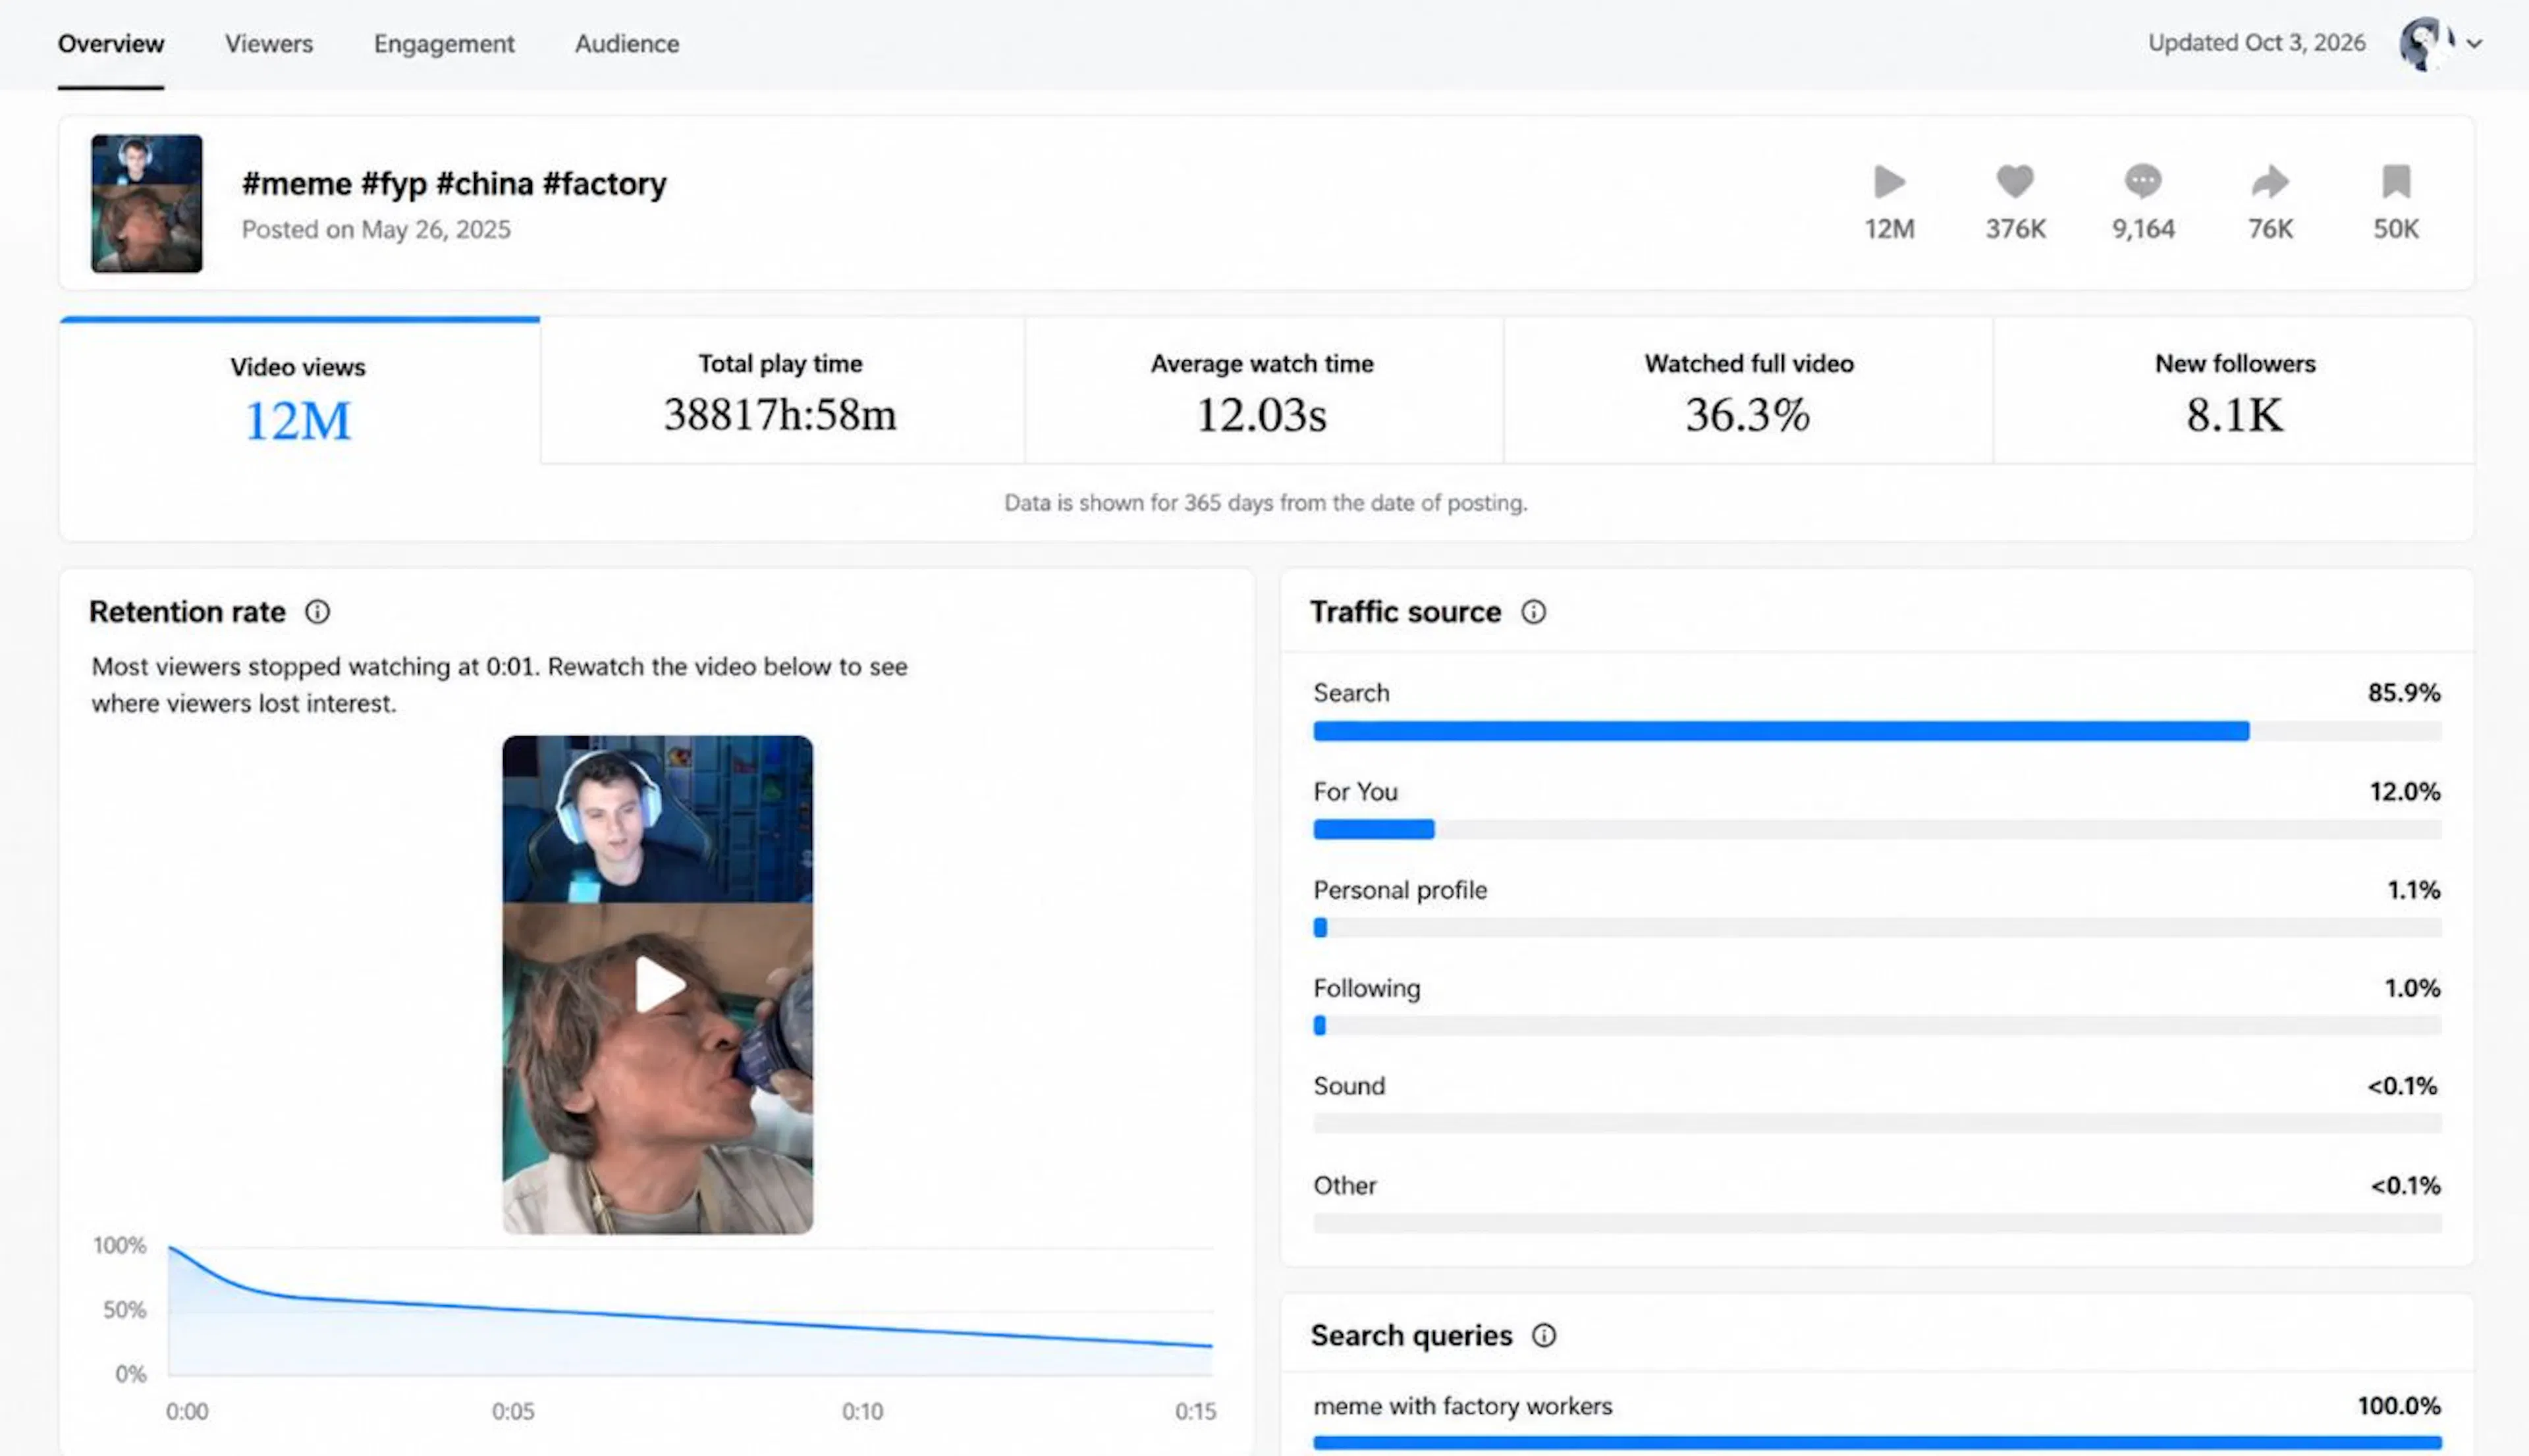
Task: Open info tooltip next to Traffic source
Action: (1533, 612)
